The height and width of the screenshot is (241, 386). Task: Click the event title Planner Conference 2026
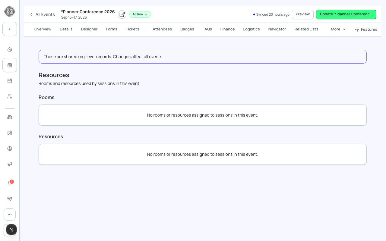click(88, 12)
